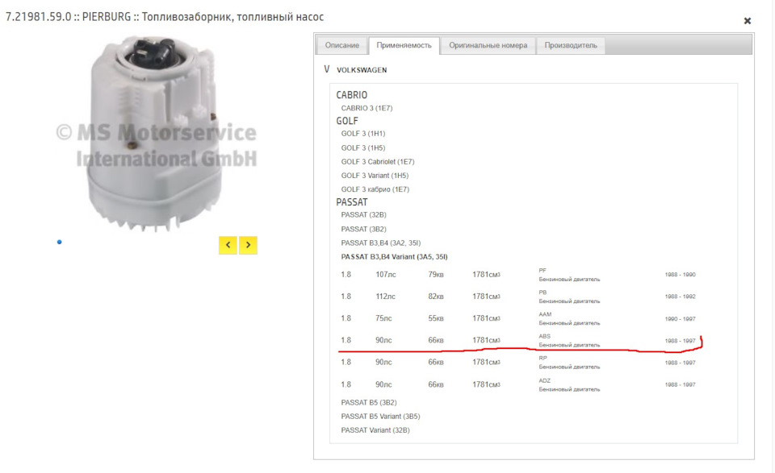Close the product popup with X

pos(748,21)
